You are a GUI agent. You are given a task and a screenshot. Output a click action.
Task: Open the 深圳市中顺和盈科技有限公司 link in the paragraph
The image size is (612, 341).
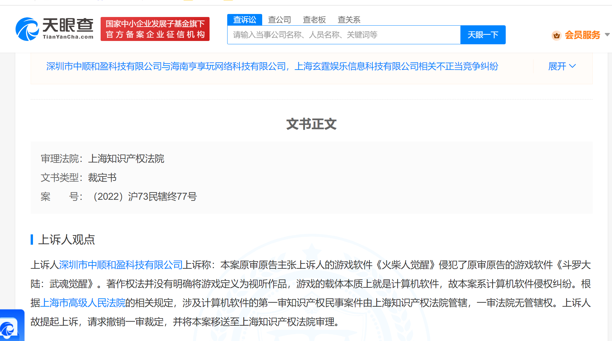120,265
